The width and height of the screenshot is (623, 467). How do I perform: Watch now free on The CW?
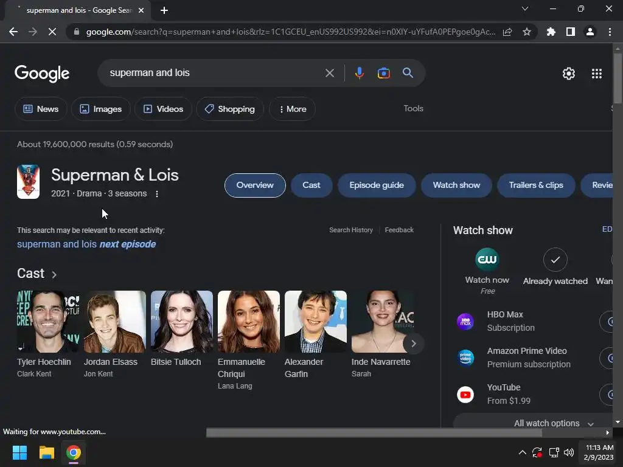point(487,271)
